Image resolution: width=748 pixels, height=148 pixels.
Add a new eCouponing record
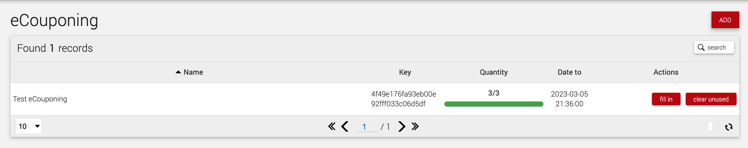pyautogui.click(x=725, y=20)
